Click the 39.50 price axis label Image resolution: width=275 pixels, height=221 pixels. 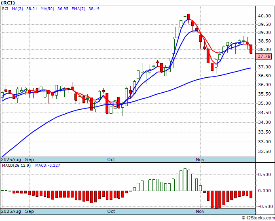pos(264,24)
